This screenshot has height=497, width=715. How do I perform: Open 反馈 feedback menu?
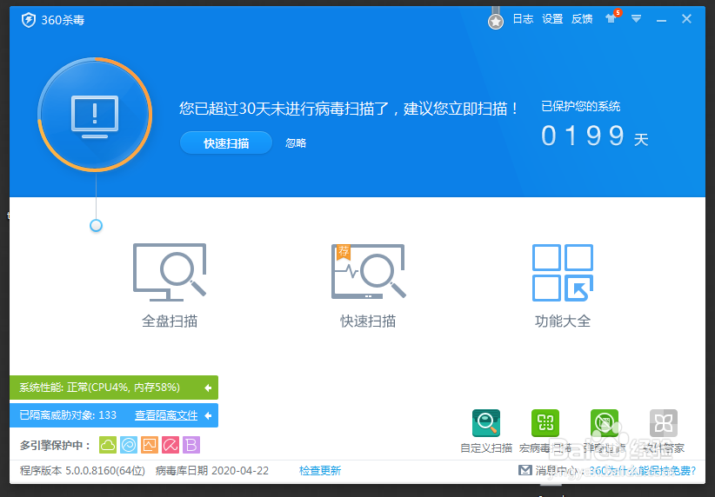pyautogui.click(x=582, y=18)
